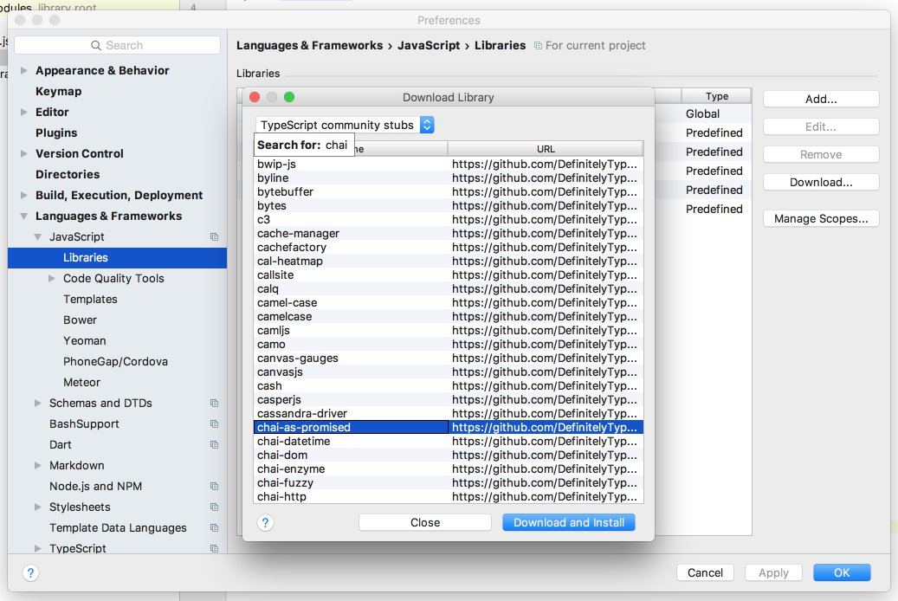Expand the Stylesheets node
The height and width of the screenshot is (601, 898).
coord(38,507)
